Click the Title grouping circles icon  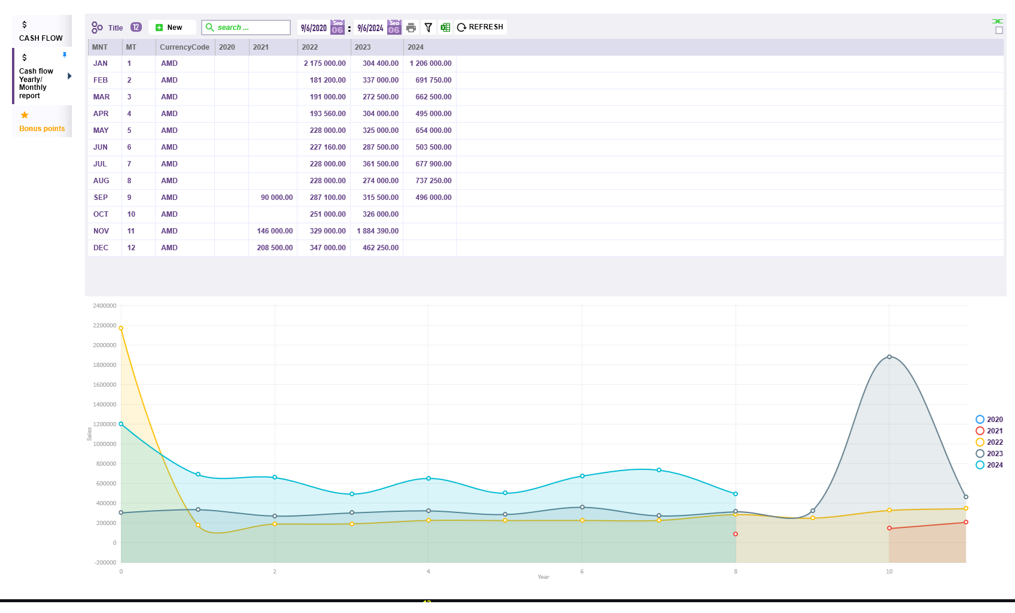pyautogui.click(x=97, y=28)
